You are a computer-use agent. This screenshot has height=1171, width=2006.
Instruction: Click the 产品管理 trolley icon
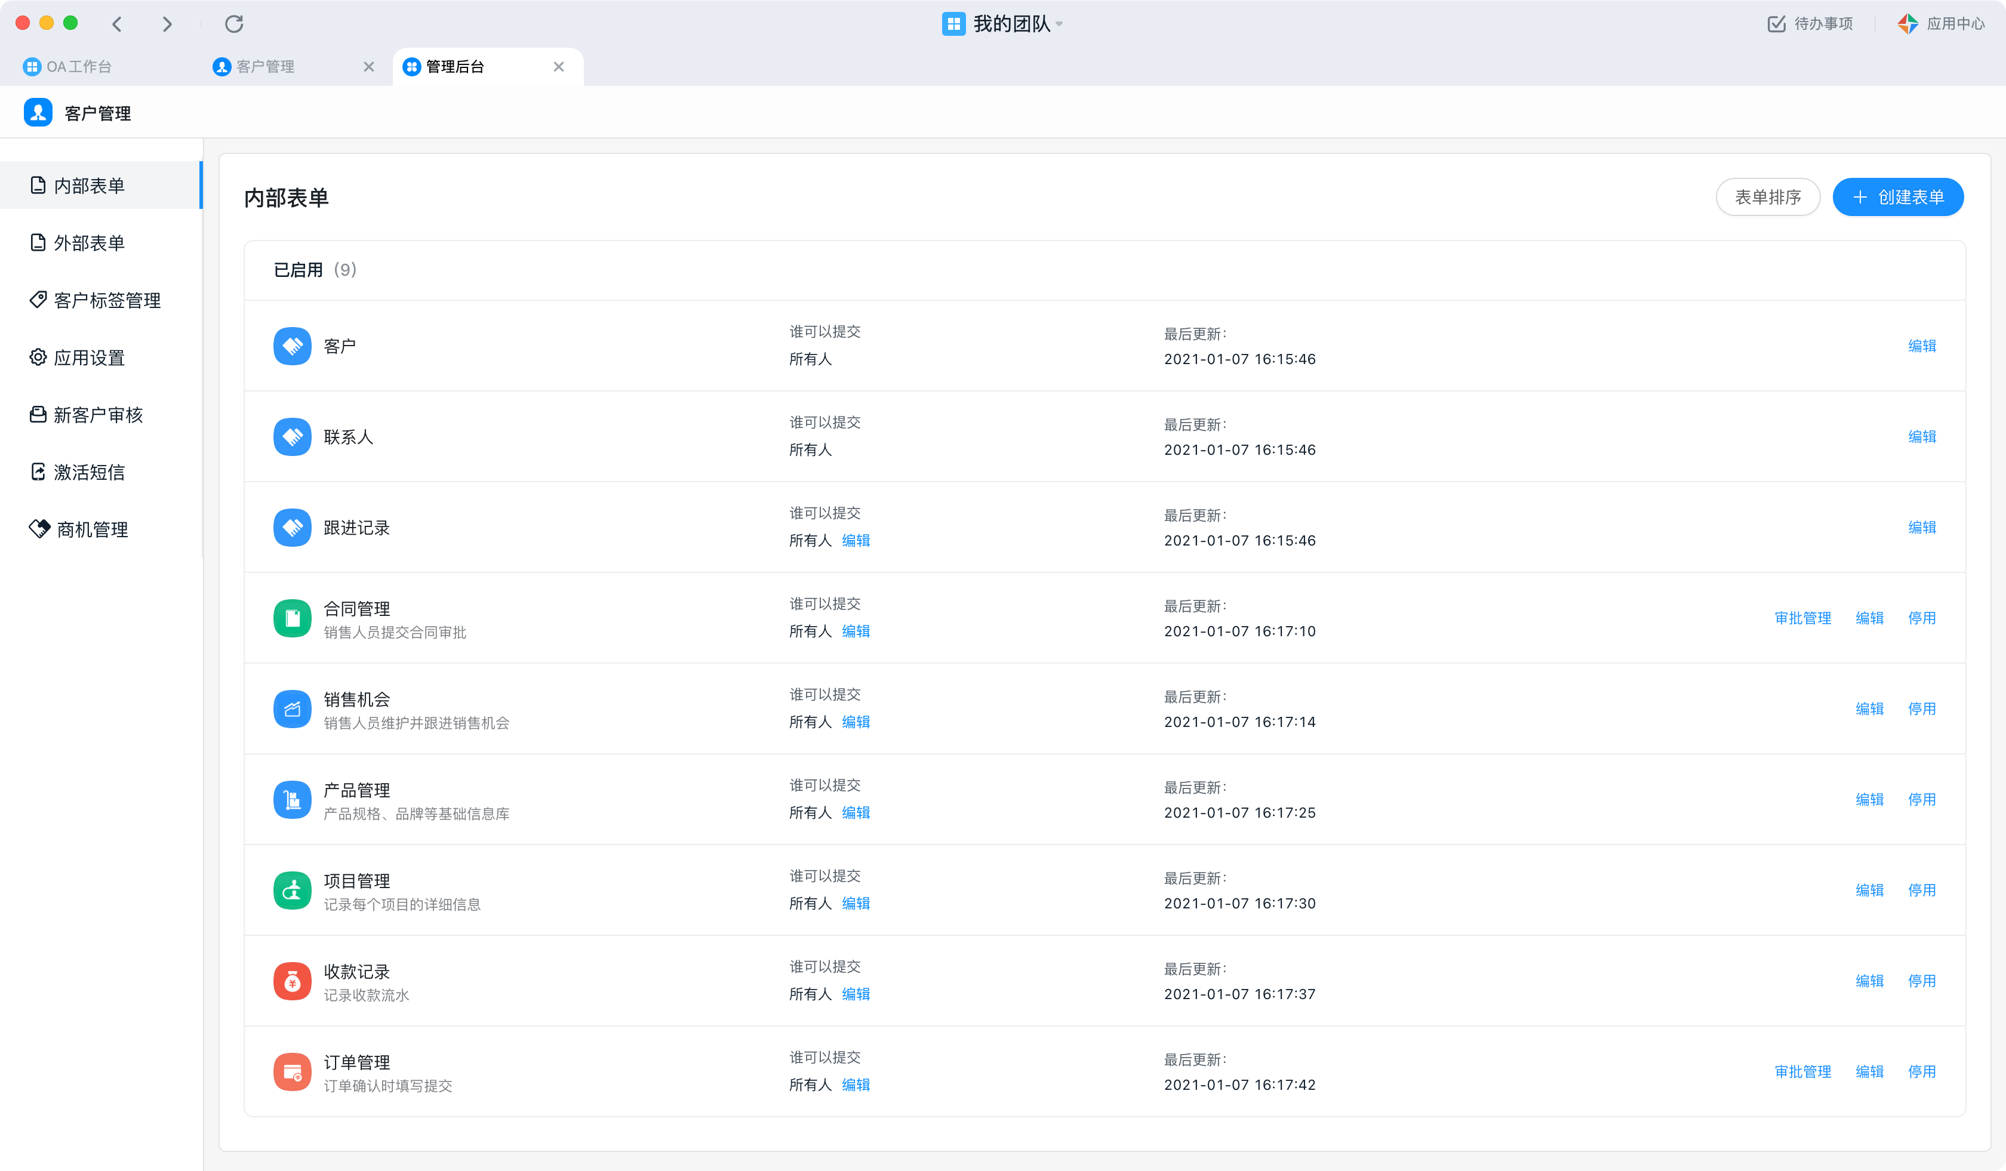[x=292, y=800]
